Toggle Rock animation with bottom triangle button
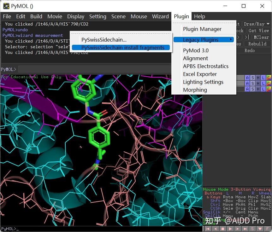Screen dimensions: 272x232 260,229
